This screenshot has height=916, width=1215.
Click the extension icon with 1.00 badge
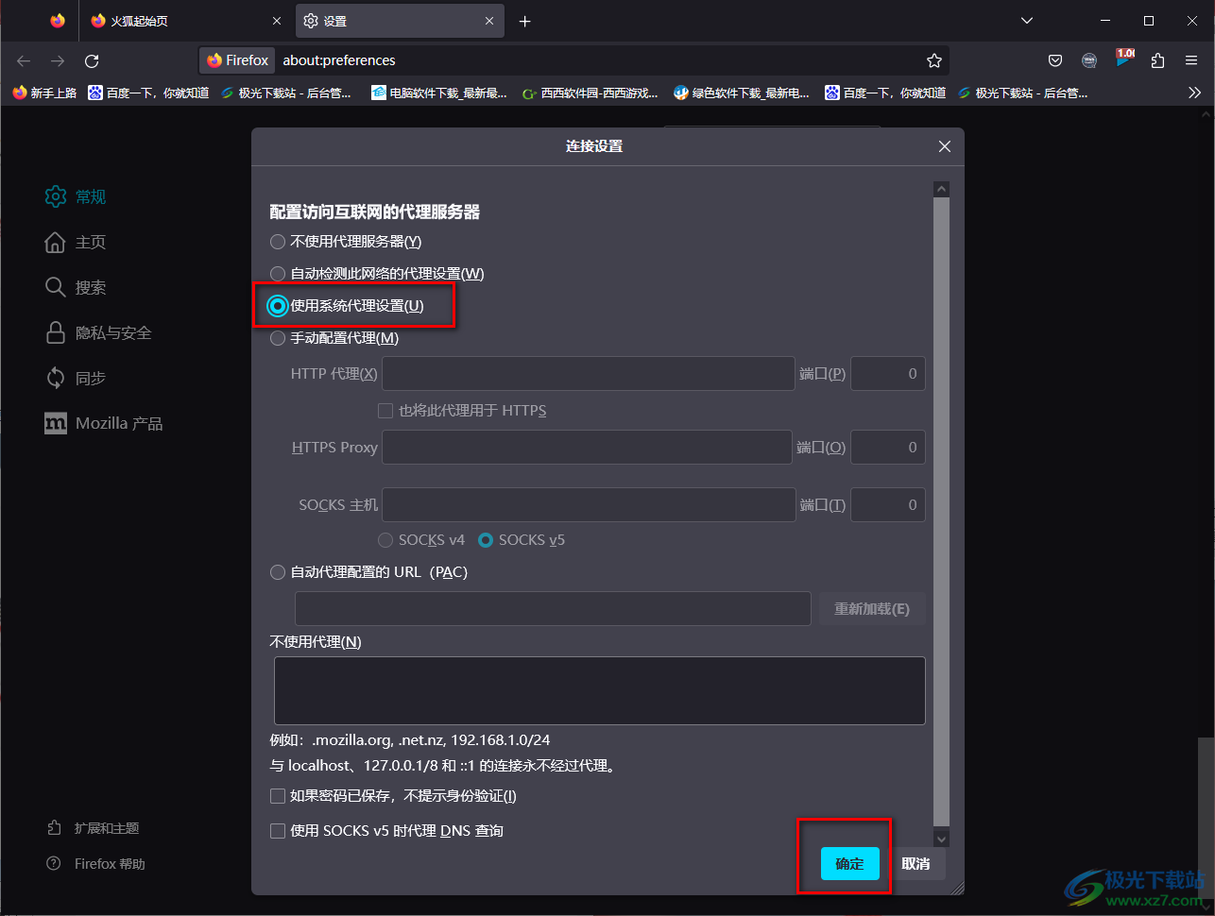[x=1123, y=59]
